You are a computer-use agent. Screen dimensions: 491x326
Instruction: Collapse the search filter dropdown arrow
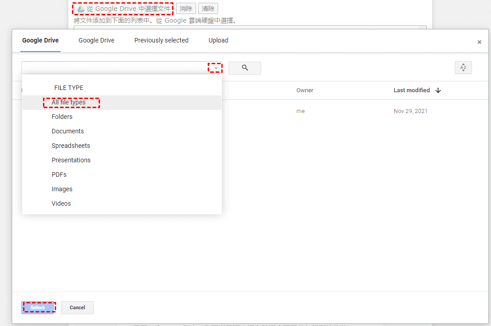pos(216,68)
